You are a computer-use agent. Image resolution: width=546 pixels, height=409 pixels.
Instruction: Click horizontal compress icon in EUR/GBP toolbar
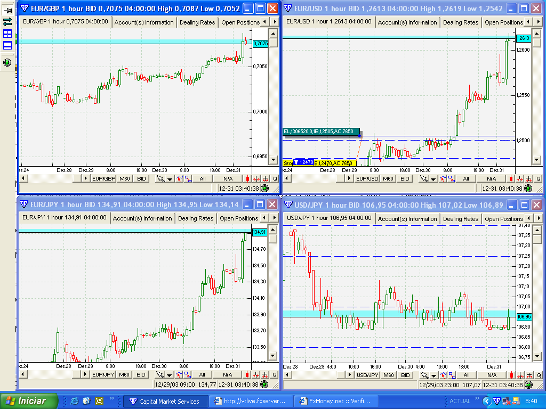coord(256,179)
